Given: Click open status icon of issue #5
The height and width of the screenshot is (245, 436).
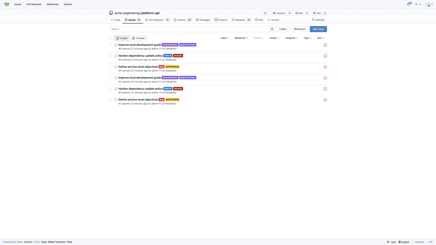Looking at the screenshot, I should pyautogui.click(x=116, y=56).
